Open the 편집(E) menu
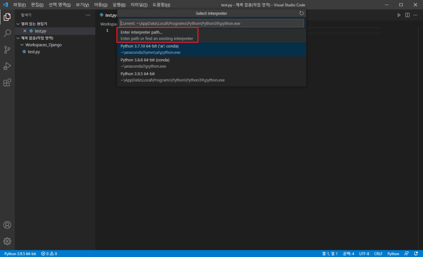423x257 pixels. (x=37, y=5)
